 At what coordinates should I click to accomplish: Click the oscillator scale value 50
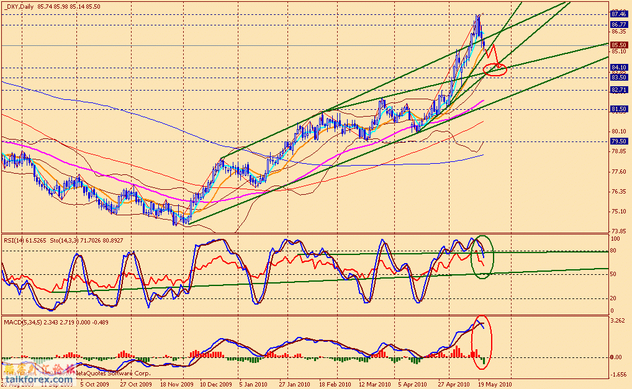[x=613, y=274]
